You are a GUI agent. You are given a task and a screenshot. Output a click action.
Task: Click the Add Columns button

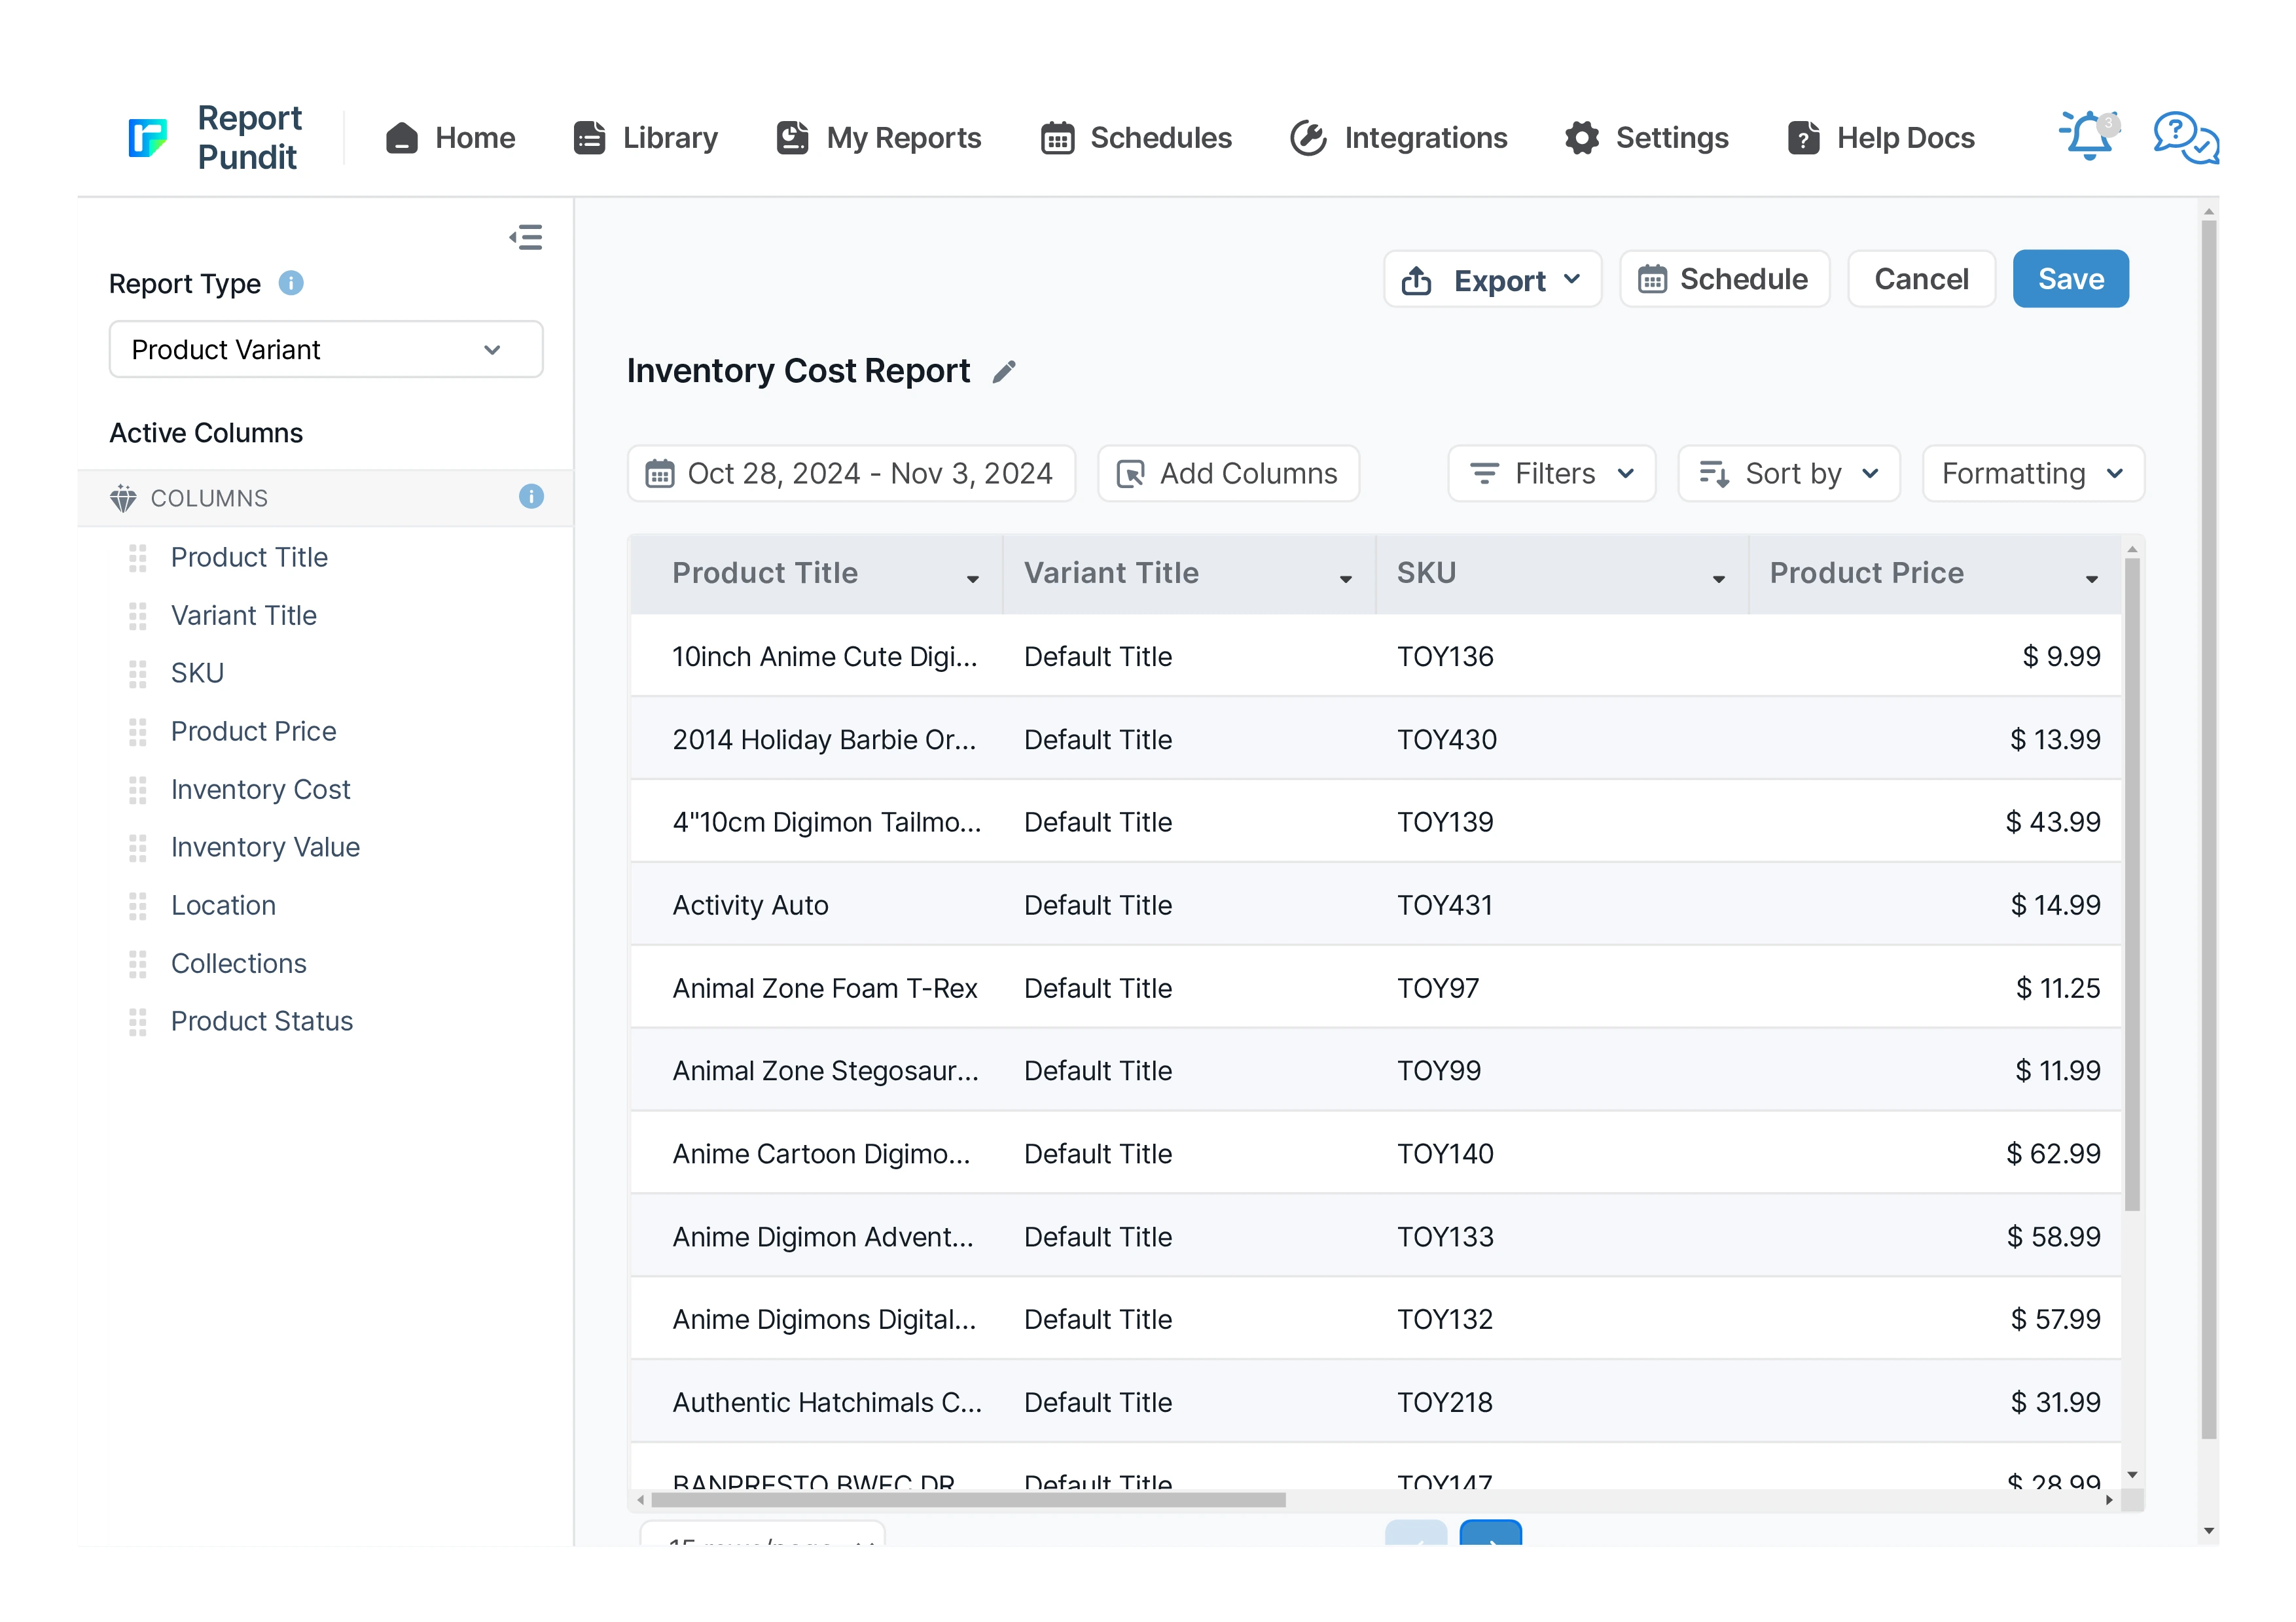tap(1228, 474)
